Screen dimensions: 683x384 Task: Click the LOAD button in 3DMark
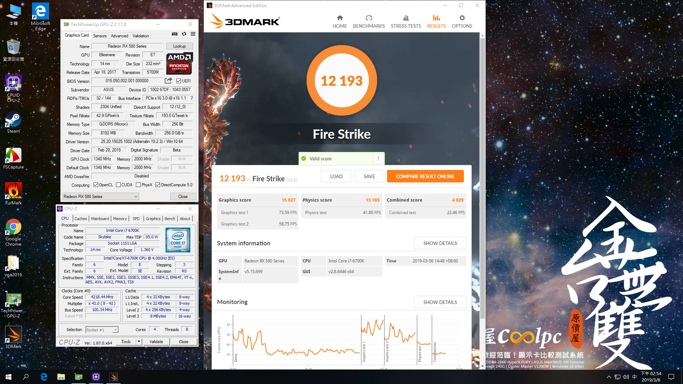(x=336, y=176)
